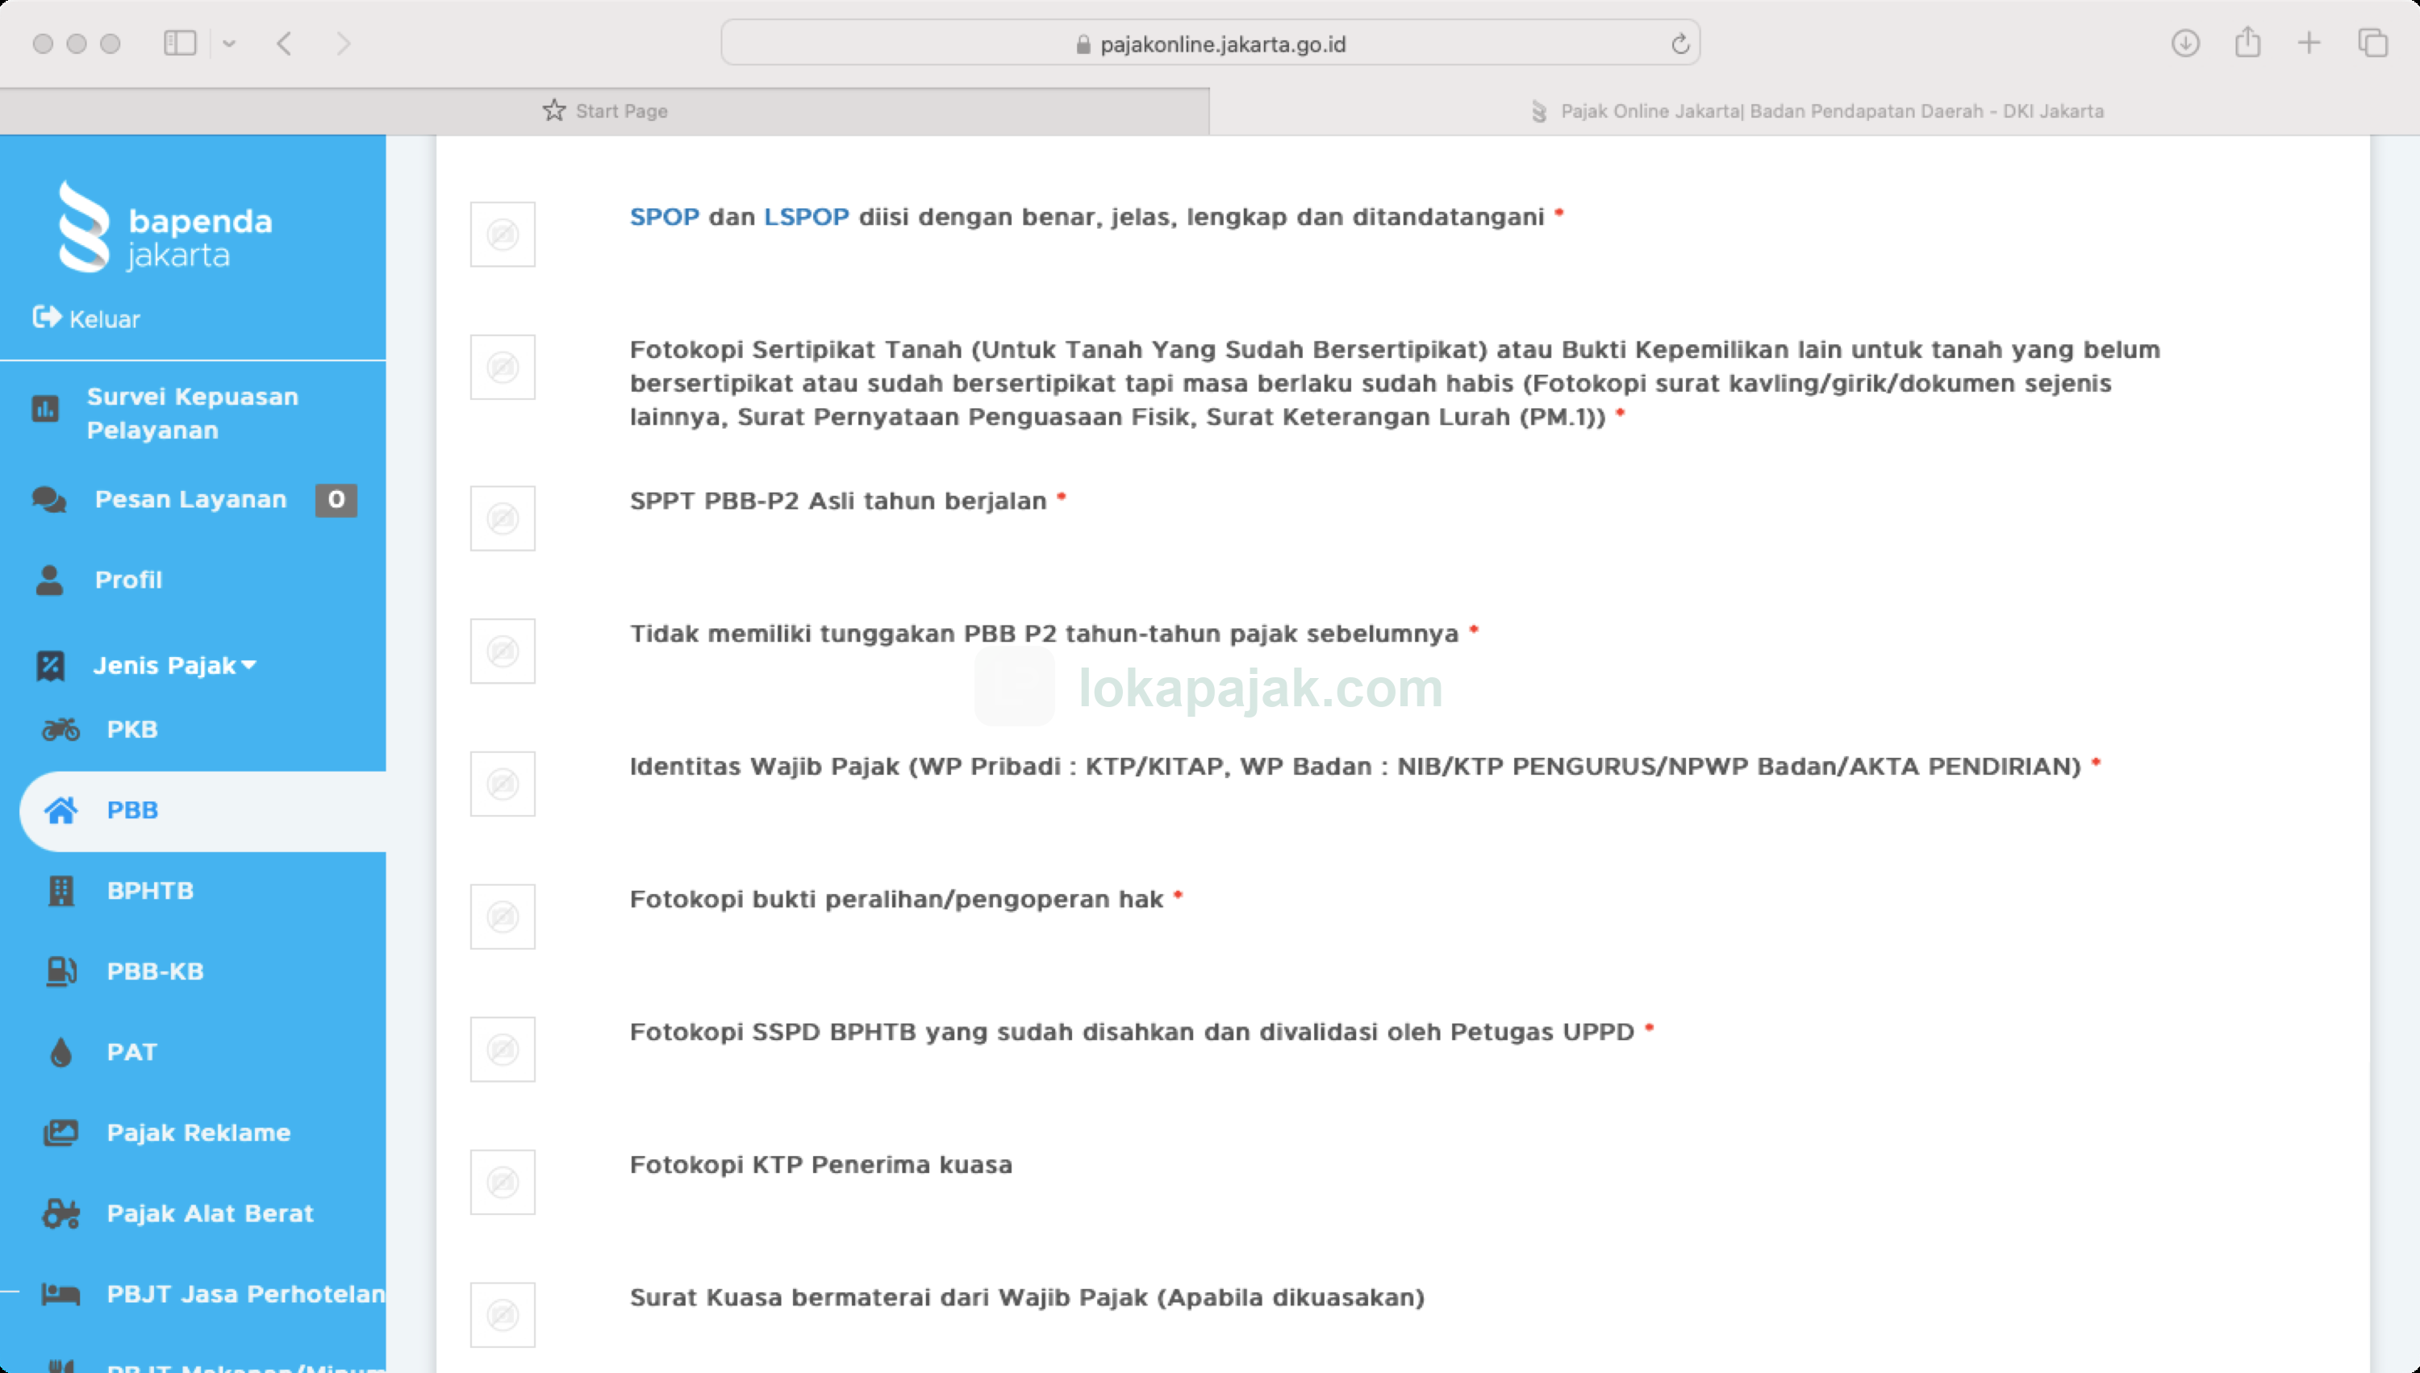This screenshot has width=2420, height=1373.
Task: Click the PBB house icon
Action: click(61, 810)
